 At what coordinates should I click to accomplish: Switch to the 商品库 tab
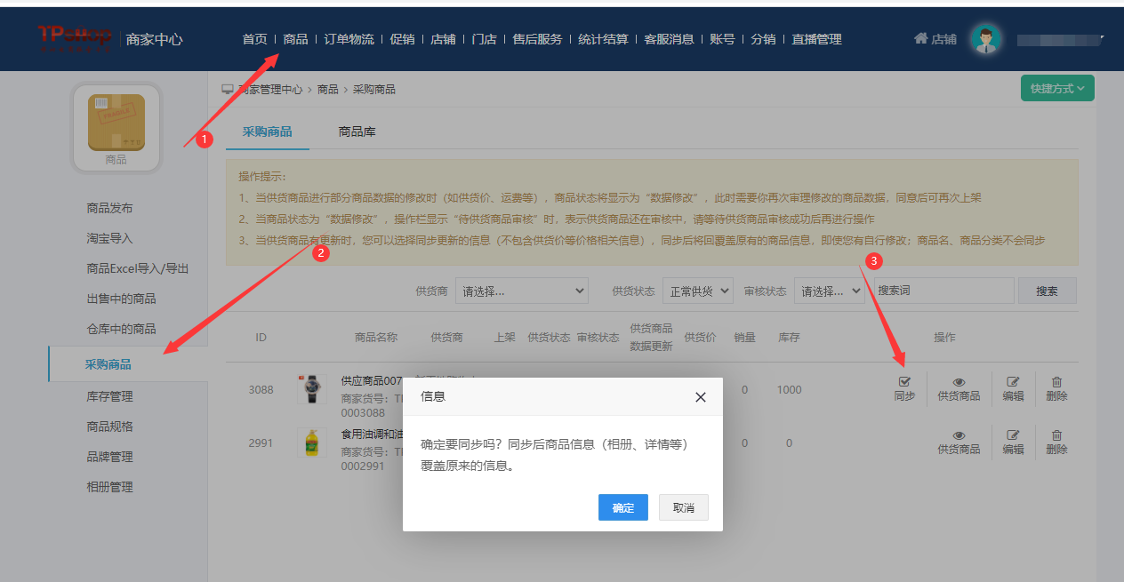[357, 132]
